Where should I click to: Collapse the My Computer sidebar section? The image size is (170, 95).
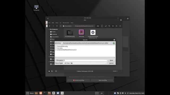[x=49, y=29]
